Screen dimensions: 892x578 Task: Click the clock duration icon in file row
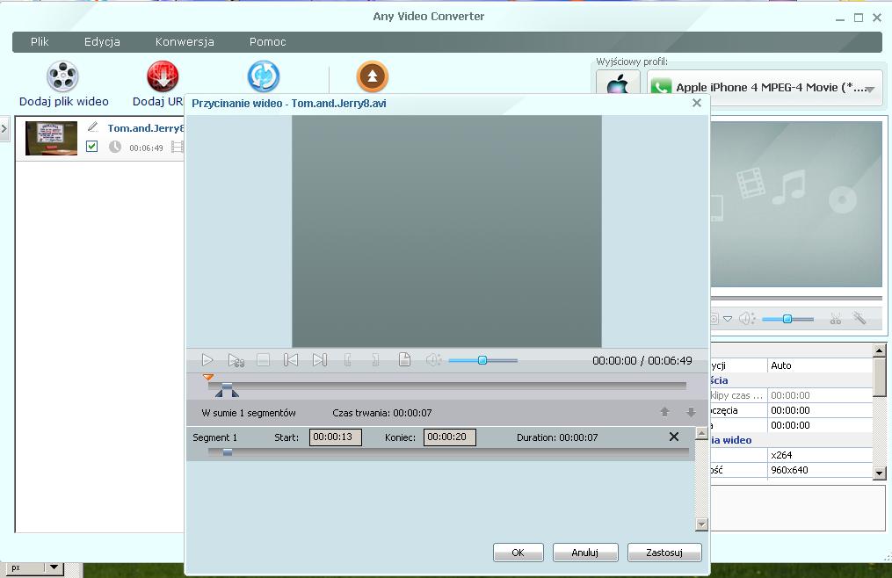[115, 147]
